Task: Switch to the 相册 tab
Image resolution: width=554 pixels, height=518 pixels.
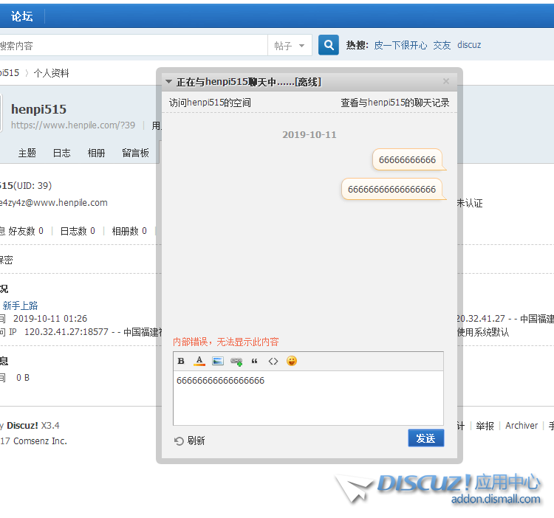Action: (96, 153)
